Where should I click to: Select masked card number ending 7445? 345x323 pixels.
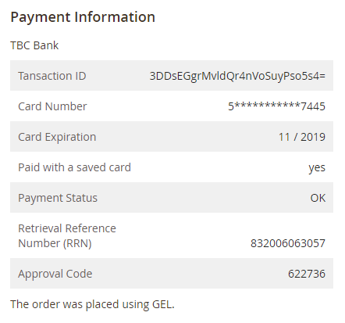click(x=276, y=106)
